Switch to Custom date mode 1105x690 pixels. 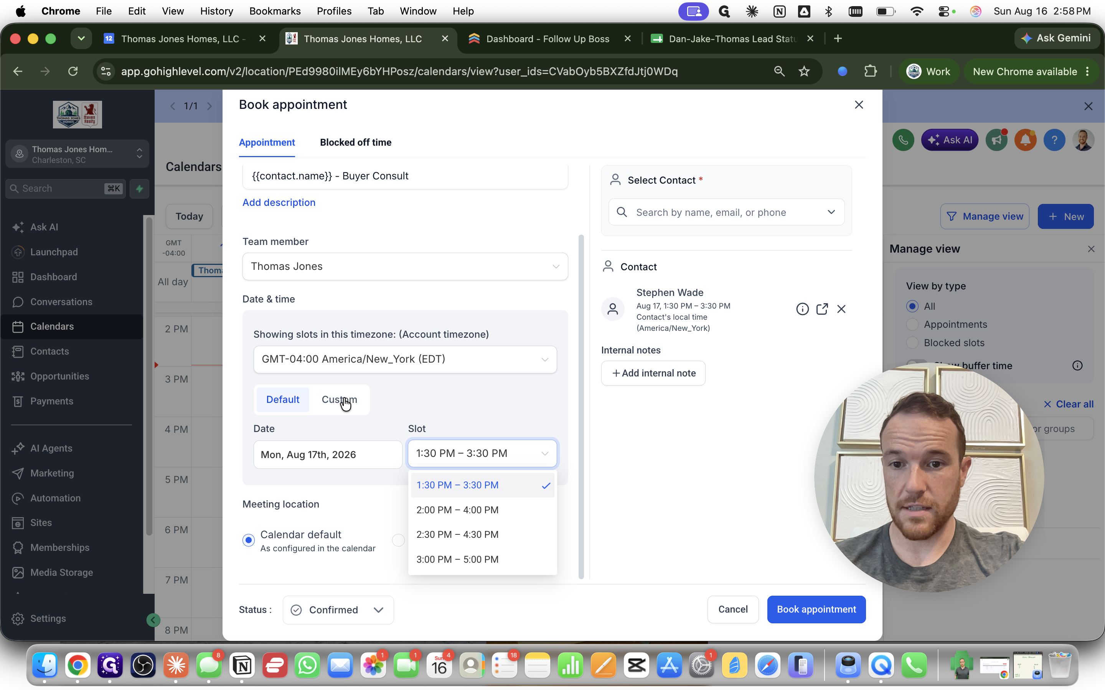(x=339, y=399)
